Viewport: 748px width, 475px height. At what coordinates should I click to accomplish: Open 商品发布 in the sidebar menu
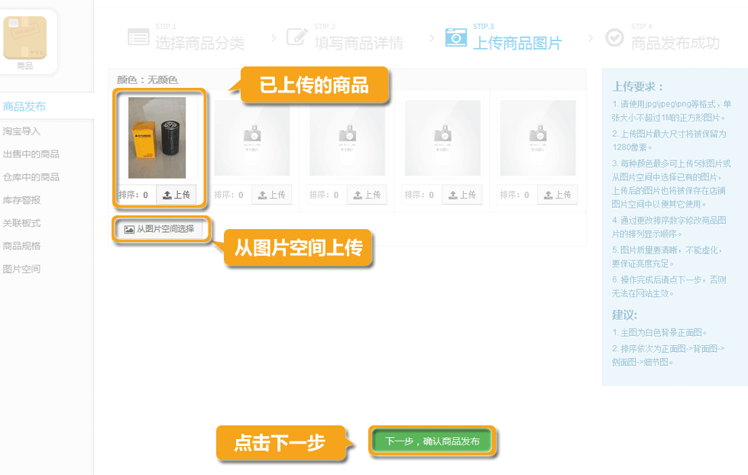pos(24,106)
